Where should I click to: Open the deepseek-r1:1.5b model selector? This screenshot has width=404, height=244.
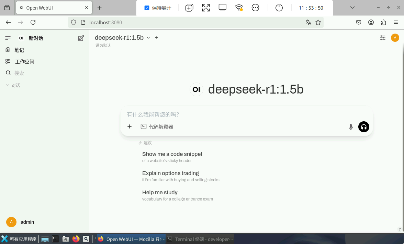(x=120, y=38)
